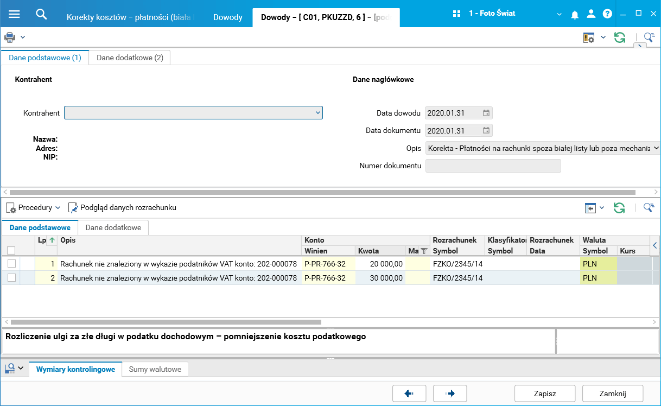
Task: Click the Kwota column header
Action: (380, 251)
